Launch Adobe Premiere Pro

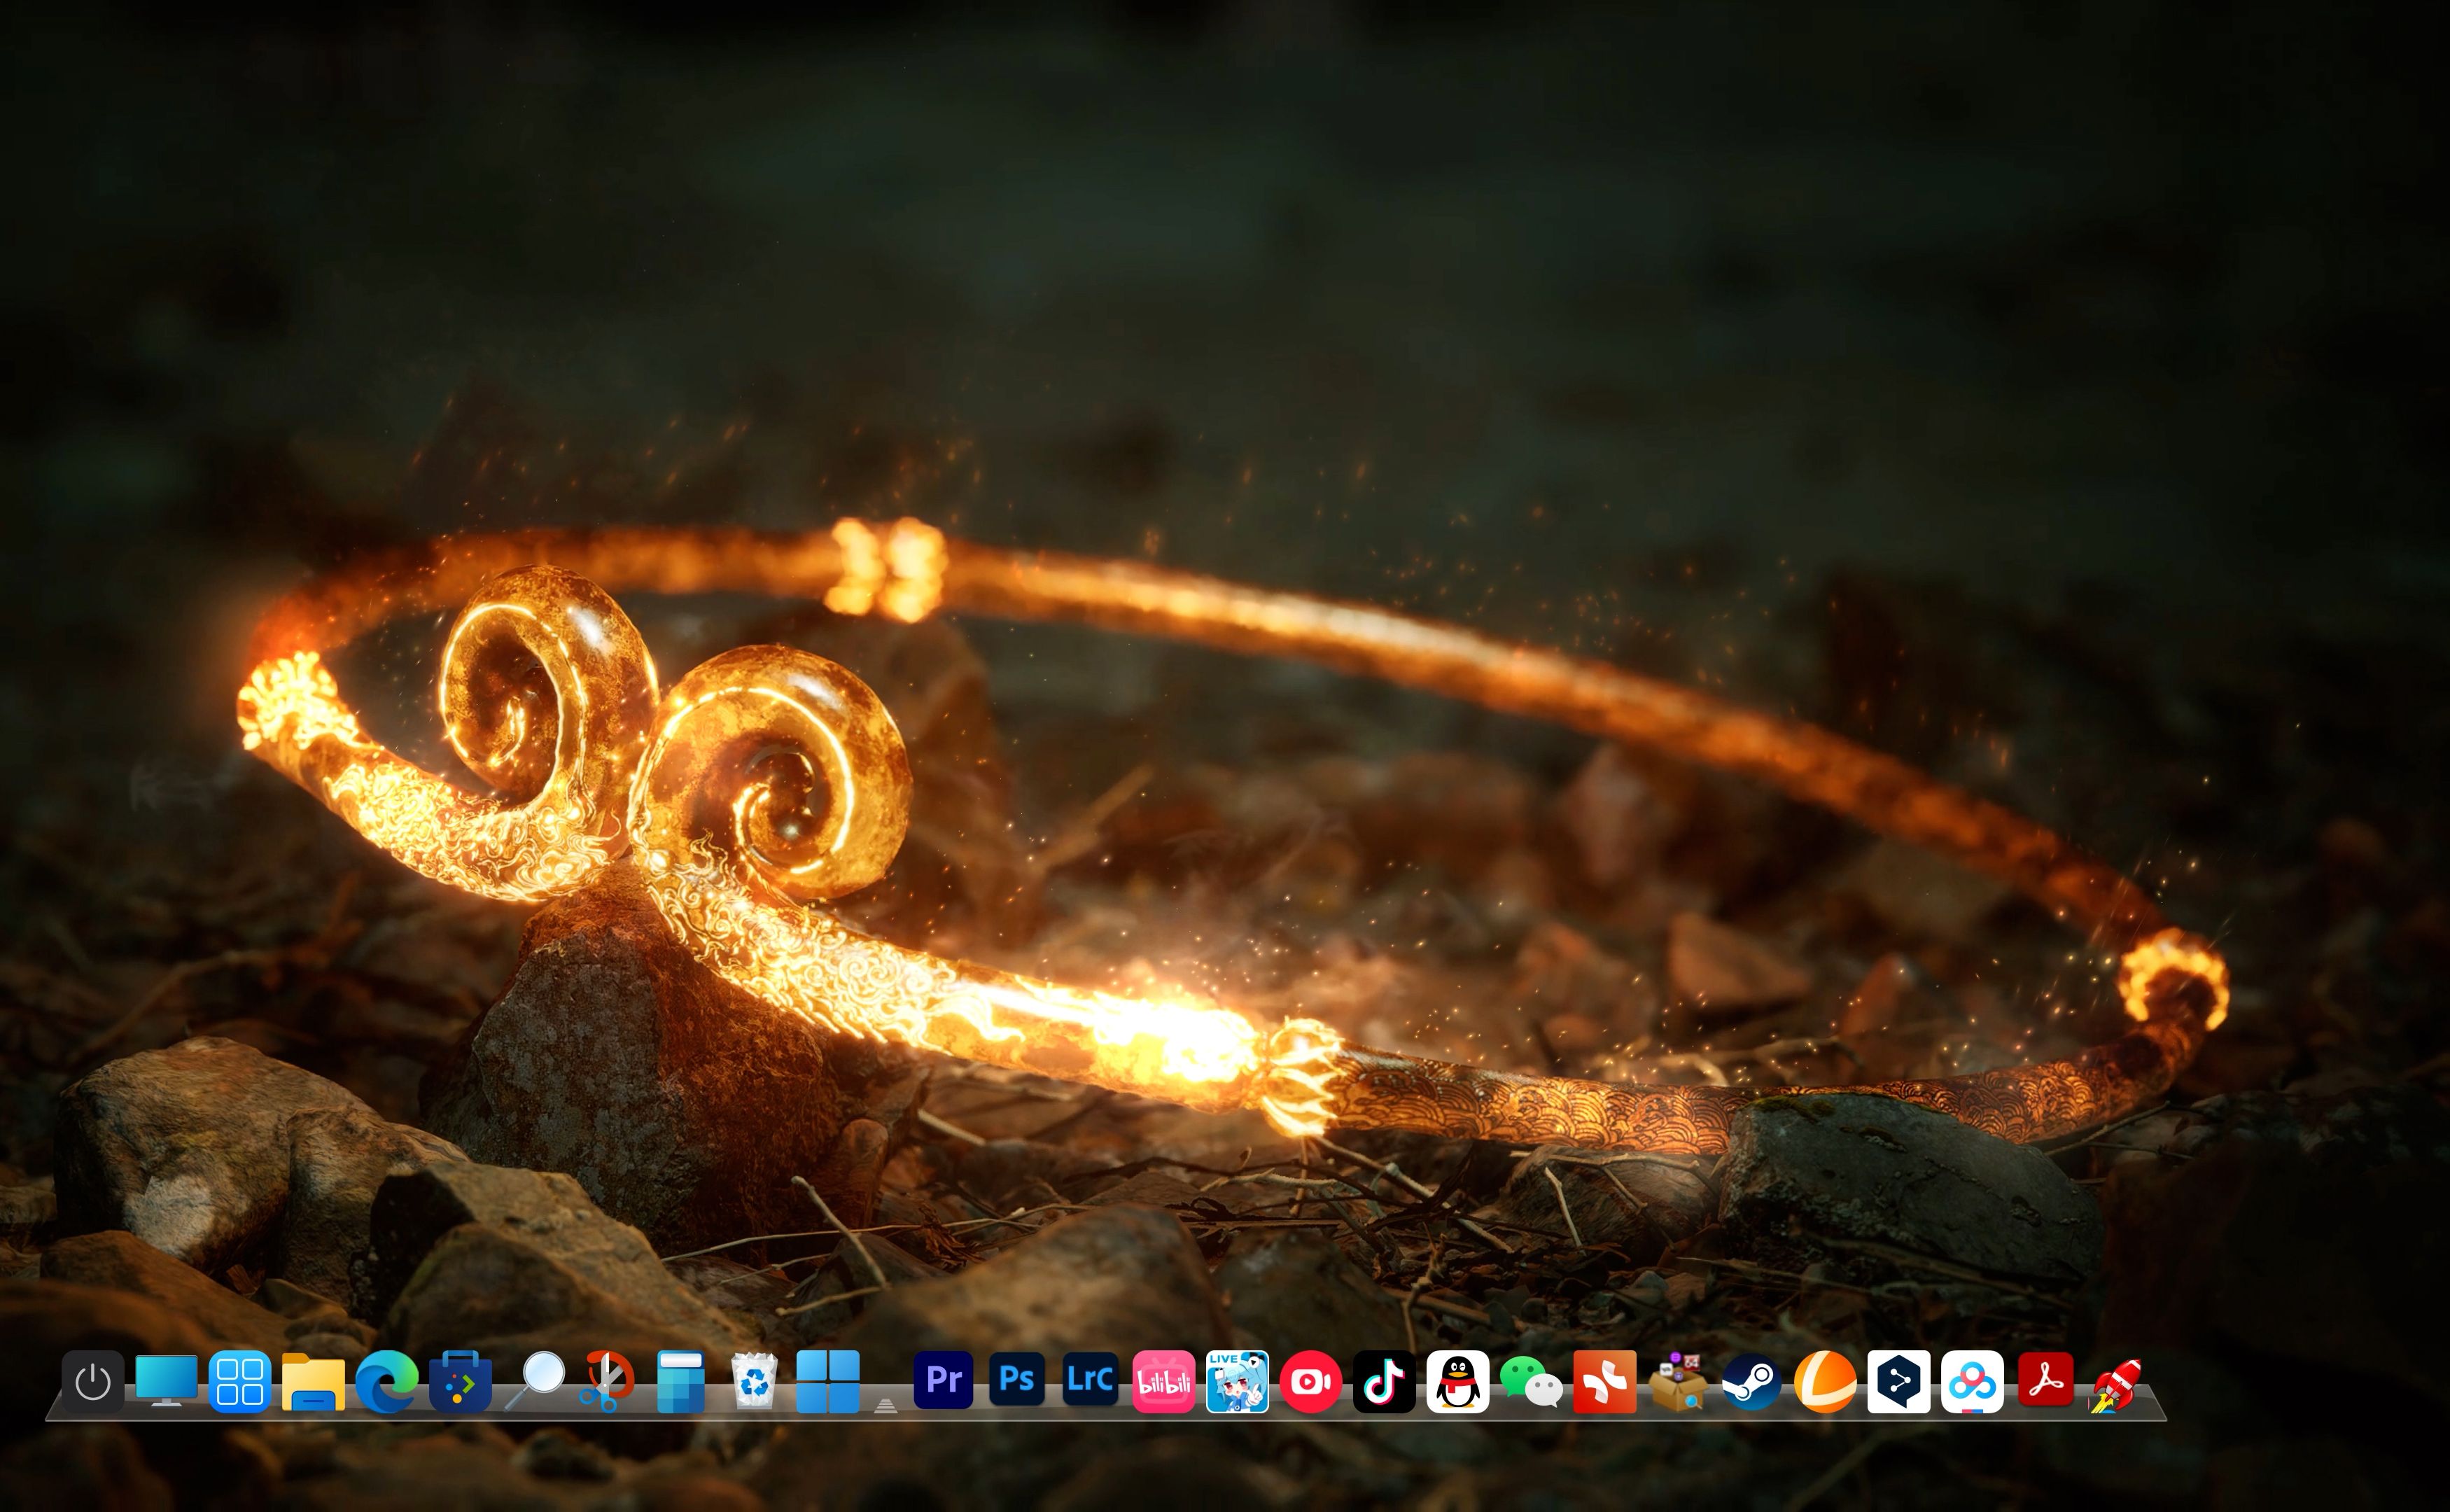(x=943, y=1380)
